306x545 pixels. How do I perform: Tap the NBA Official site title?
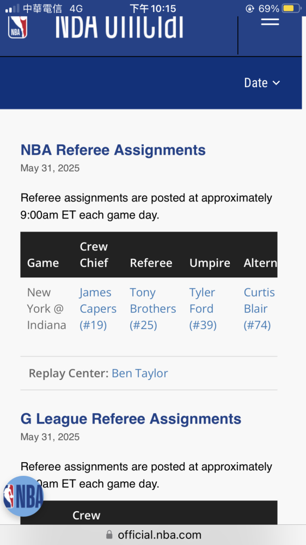pyautogui.click(x=119, y=27)
